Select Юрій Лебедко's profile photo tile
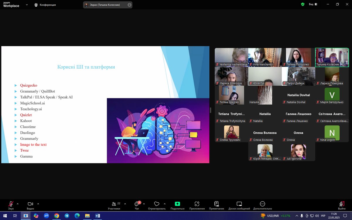 point(265,152)
